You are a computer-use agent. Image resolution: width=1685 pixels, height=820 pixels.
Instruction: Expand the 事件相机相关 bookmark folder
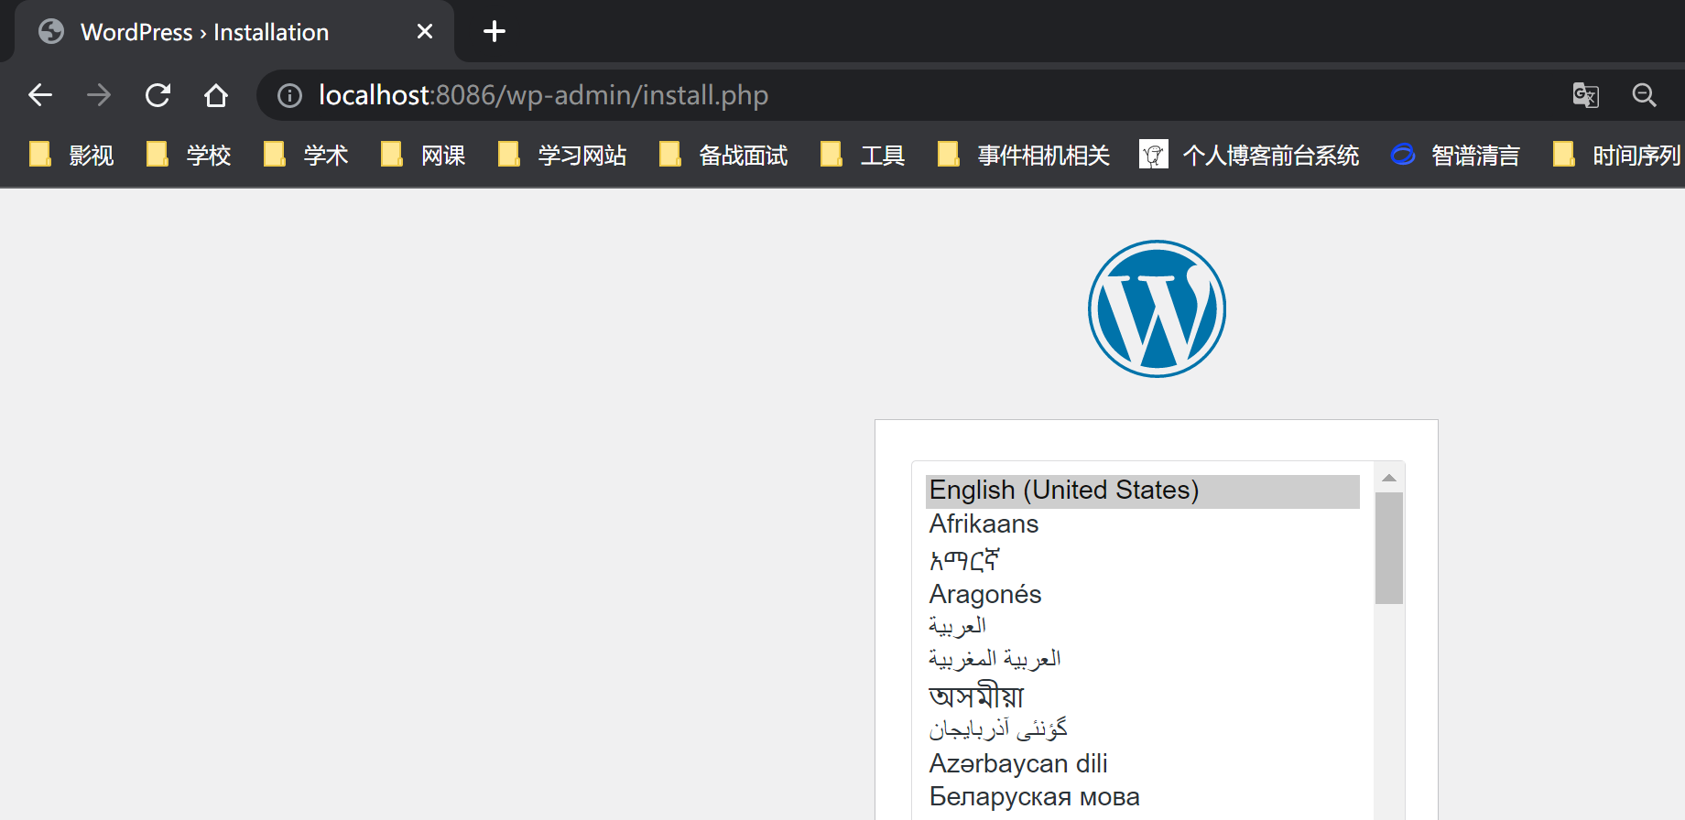pyautogui.click(x=1024, y=156)
